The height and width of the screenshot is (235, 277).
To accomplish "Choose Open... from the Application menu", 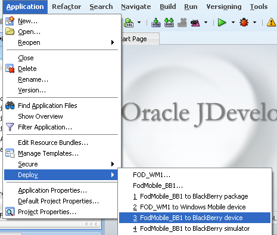I will pyautogui.click(x=63, y=32).
